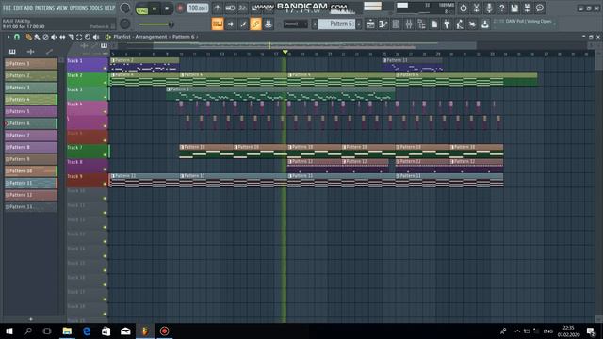Viewport: 603px width, 339px height.
Task: Click the cut scissors icon in toolbar
Action: click(x=476, y=8)
